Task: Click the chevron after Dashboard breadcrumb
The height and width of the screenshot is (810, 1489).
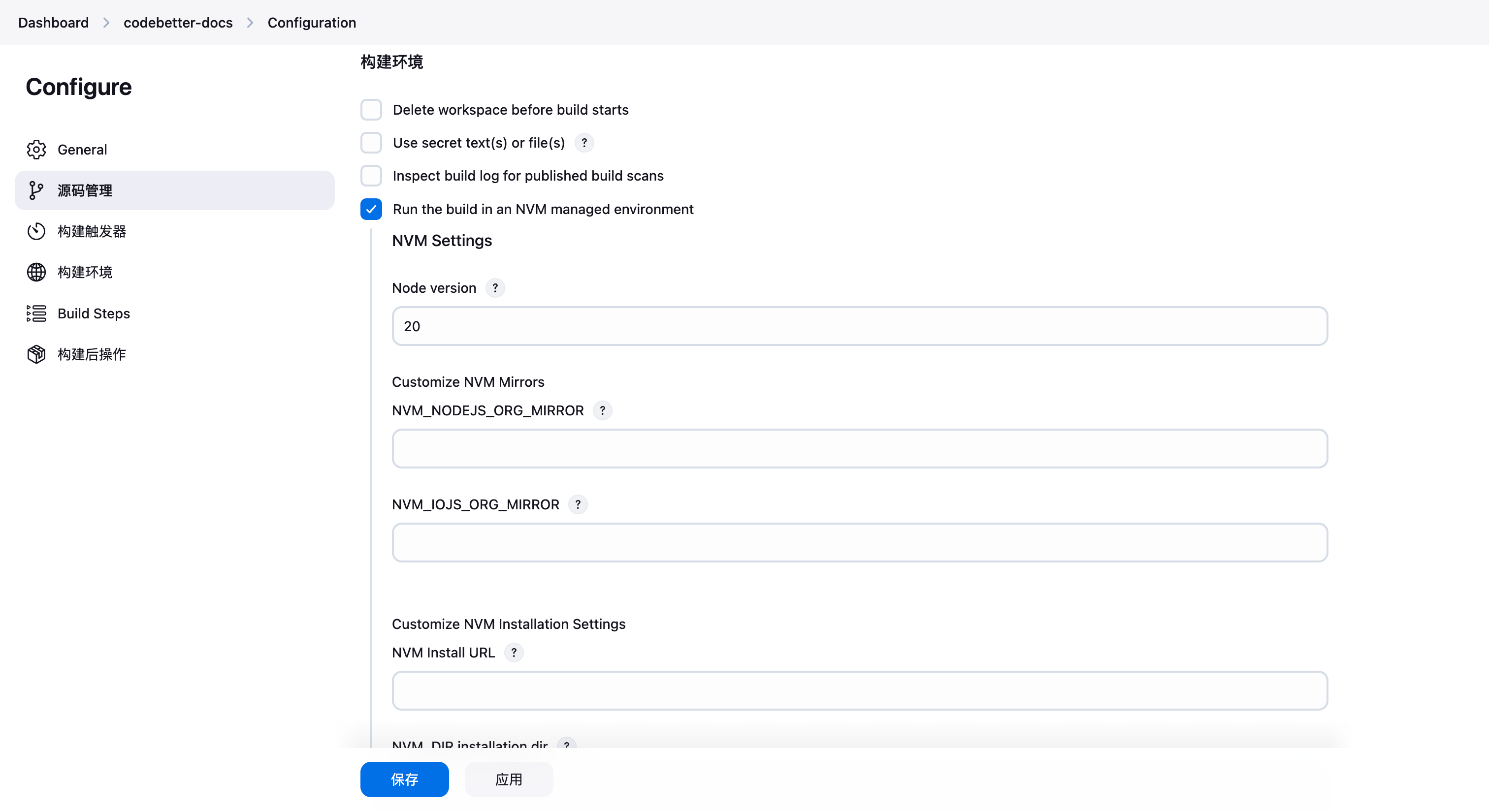Action: [x=106, y=23]
